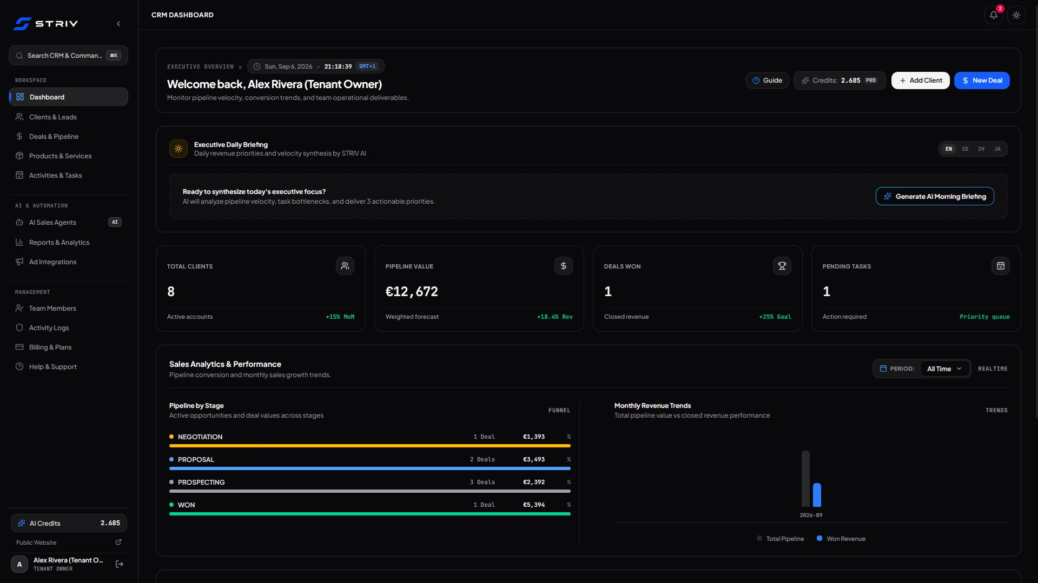This screenshot has height=583, width=1038.
Task: Switch briefing language to EN
Action: pyautogui.click(x=949, y=149)
